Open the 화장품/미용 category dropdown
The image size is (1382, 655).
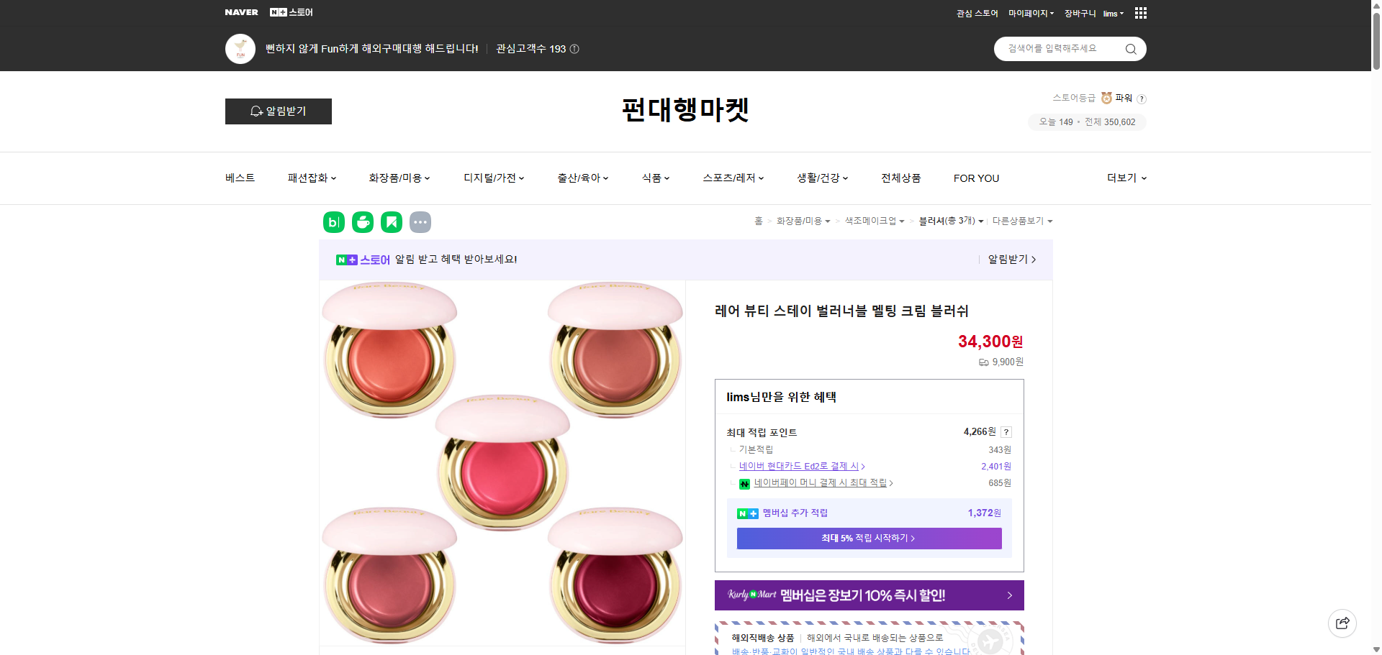[x=399, y=178]
